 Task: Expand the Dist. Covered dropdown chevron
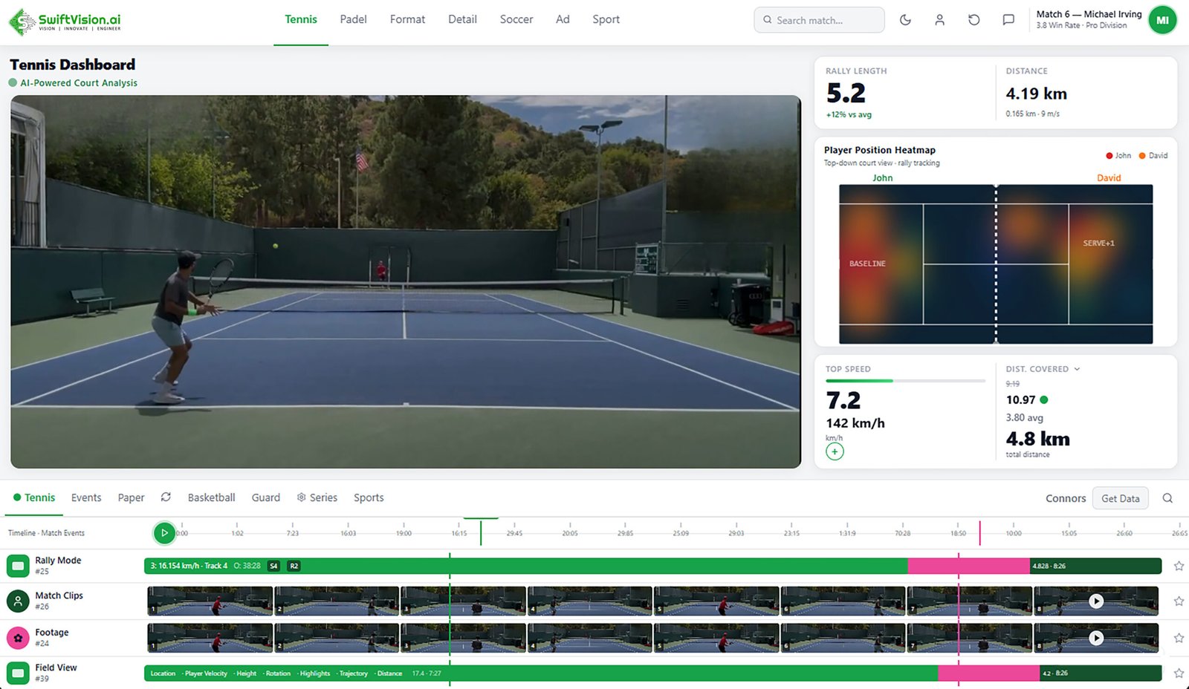click(x=1077, y=369)
